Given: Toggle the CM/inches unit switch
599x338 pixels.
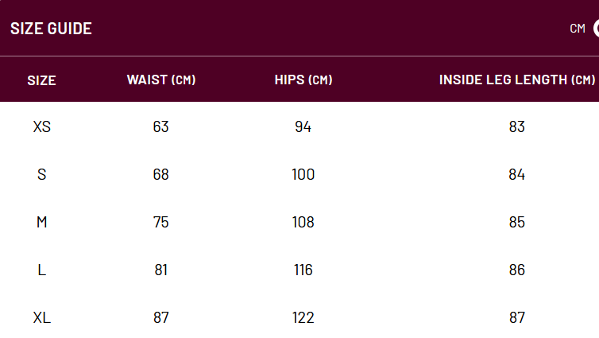Looking at the screenshot, I should (x=596, y=29).
